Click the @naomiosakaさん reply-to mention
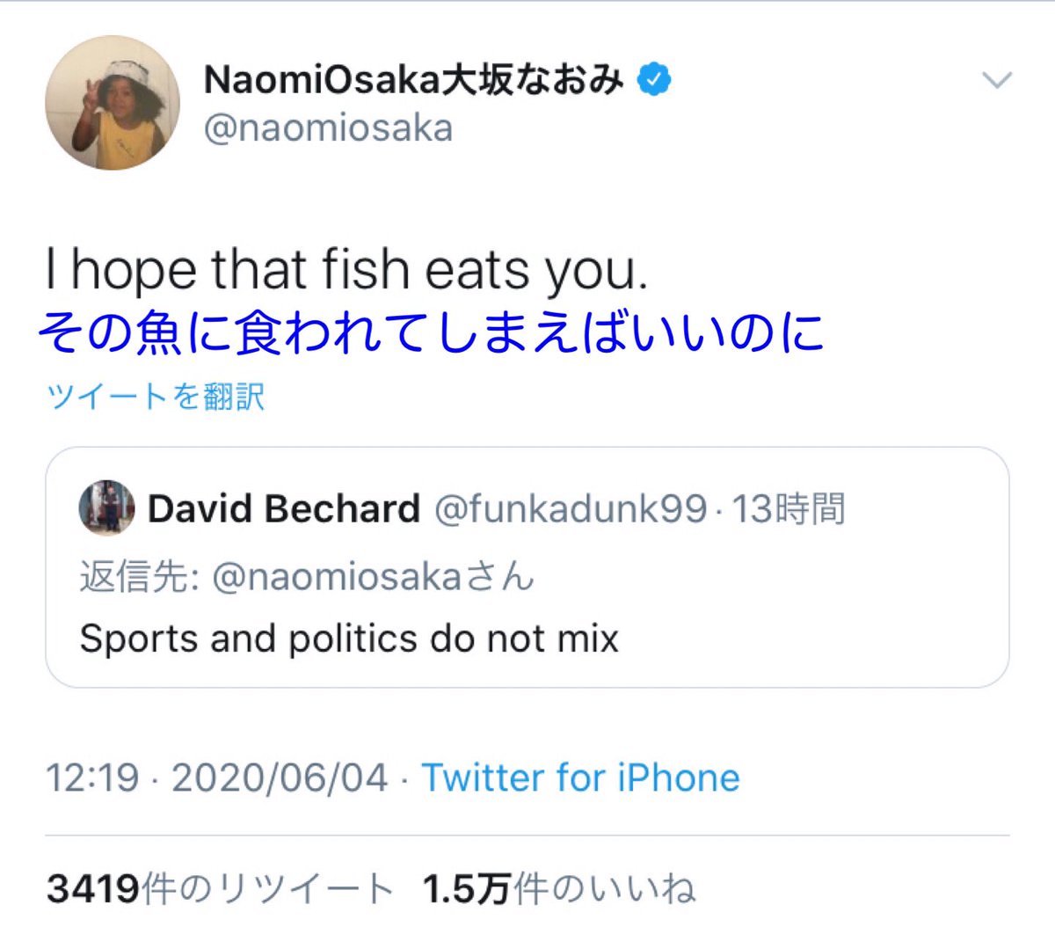The height and width of the screenshot is (934, 1055). 374,577
